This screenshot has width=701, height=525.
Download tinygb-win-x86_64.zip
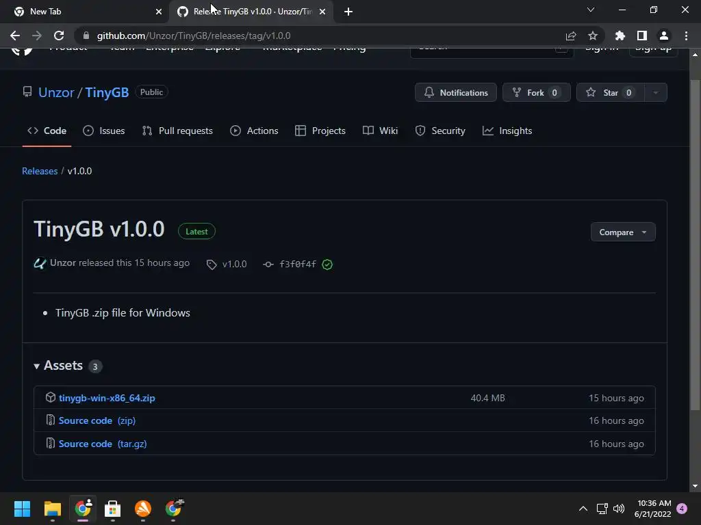107,398
